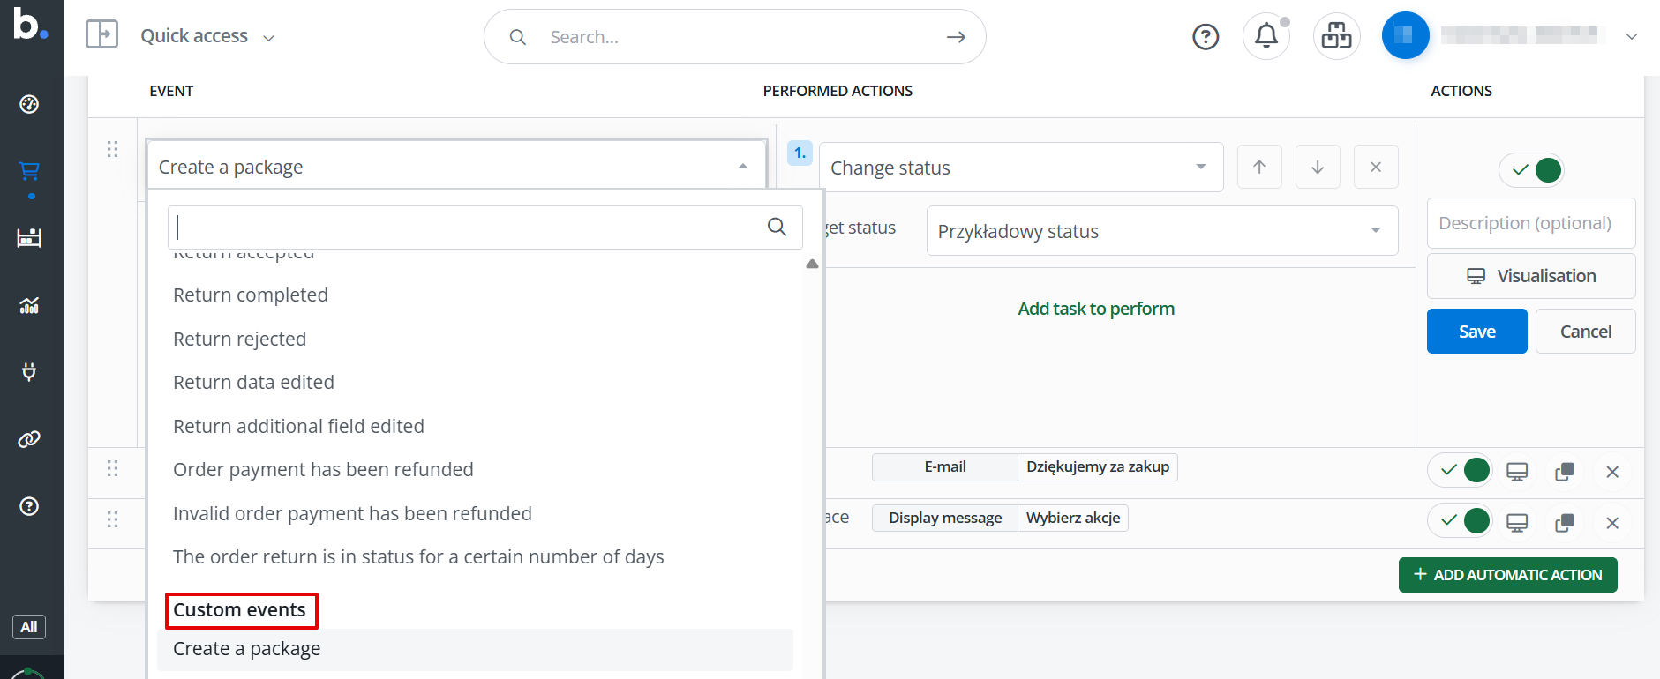This screenshot has width=1660, height=679.
Task: Open the statistics chart icon in sidebar
Action: tap(29, 305)
